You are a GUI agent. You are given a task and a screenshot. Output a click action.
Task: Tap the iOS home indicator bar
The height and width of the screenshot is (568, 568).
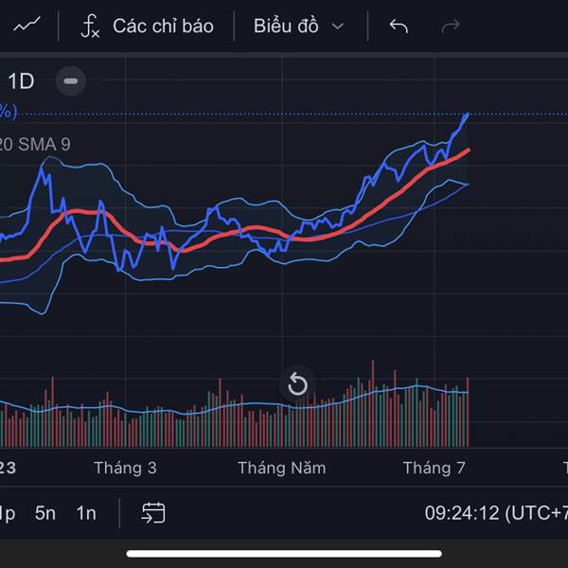[x=284, y=553]
